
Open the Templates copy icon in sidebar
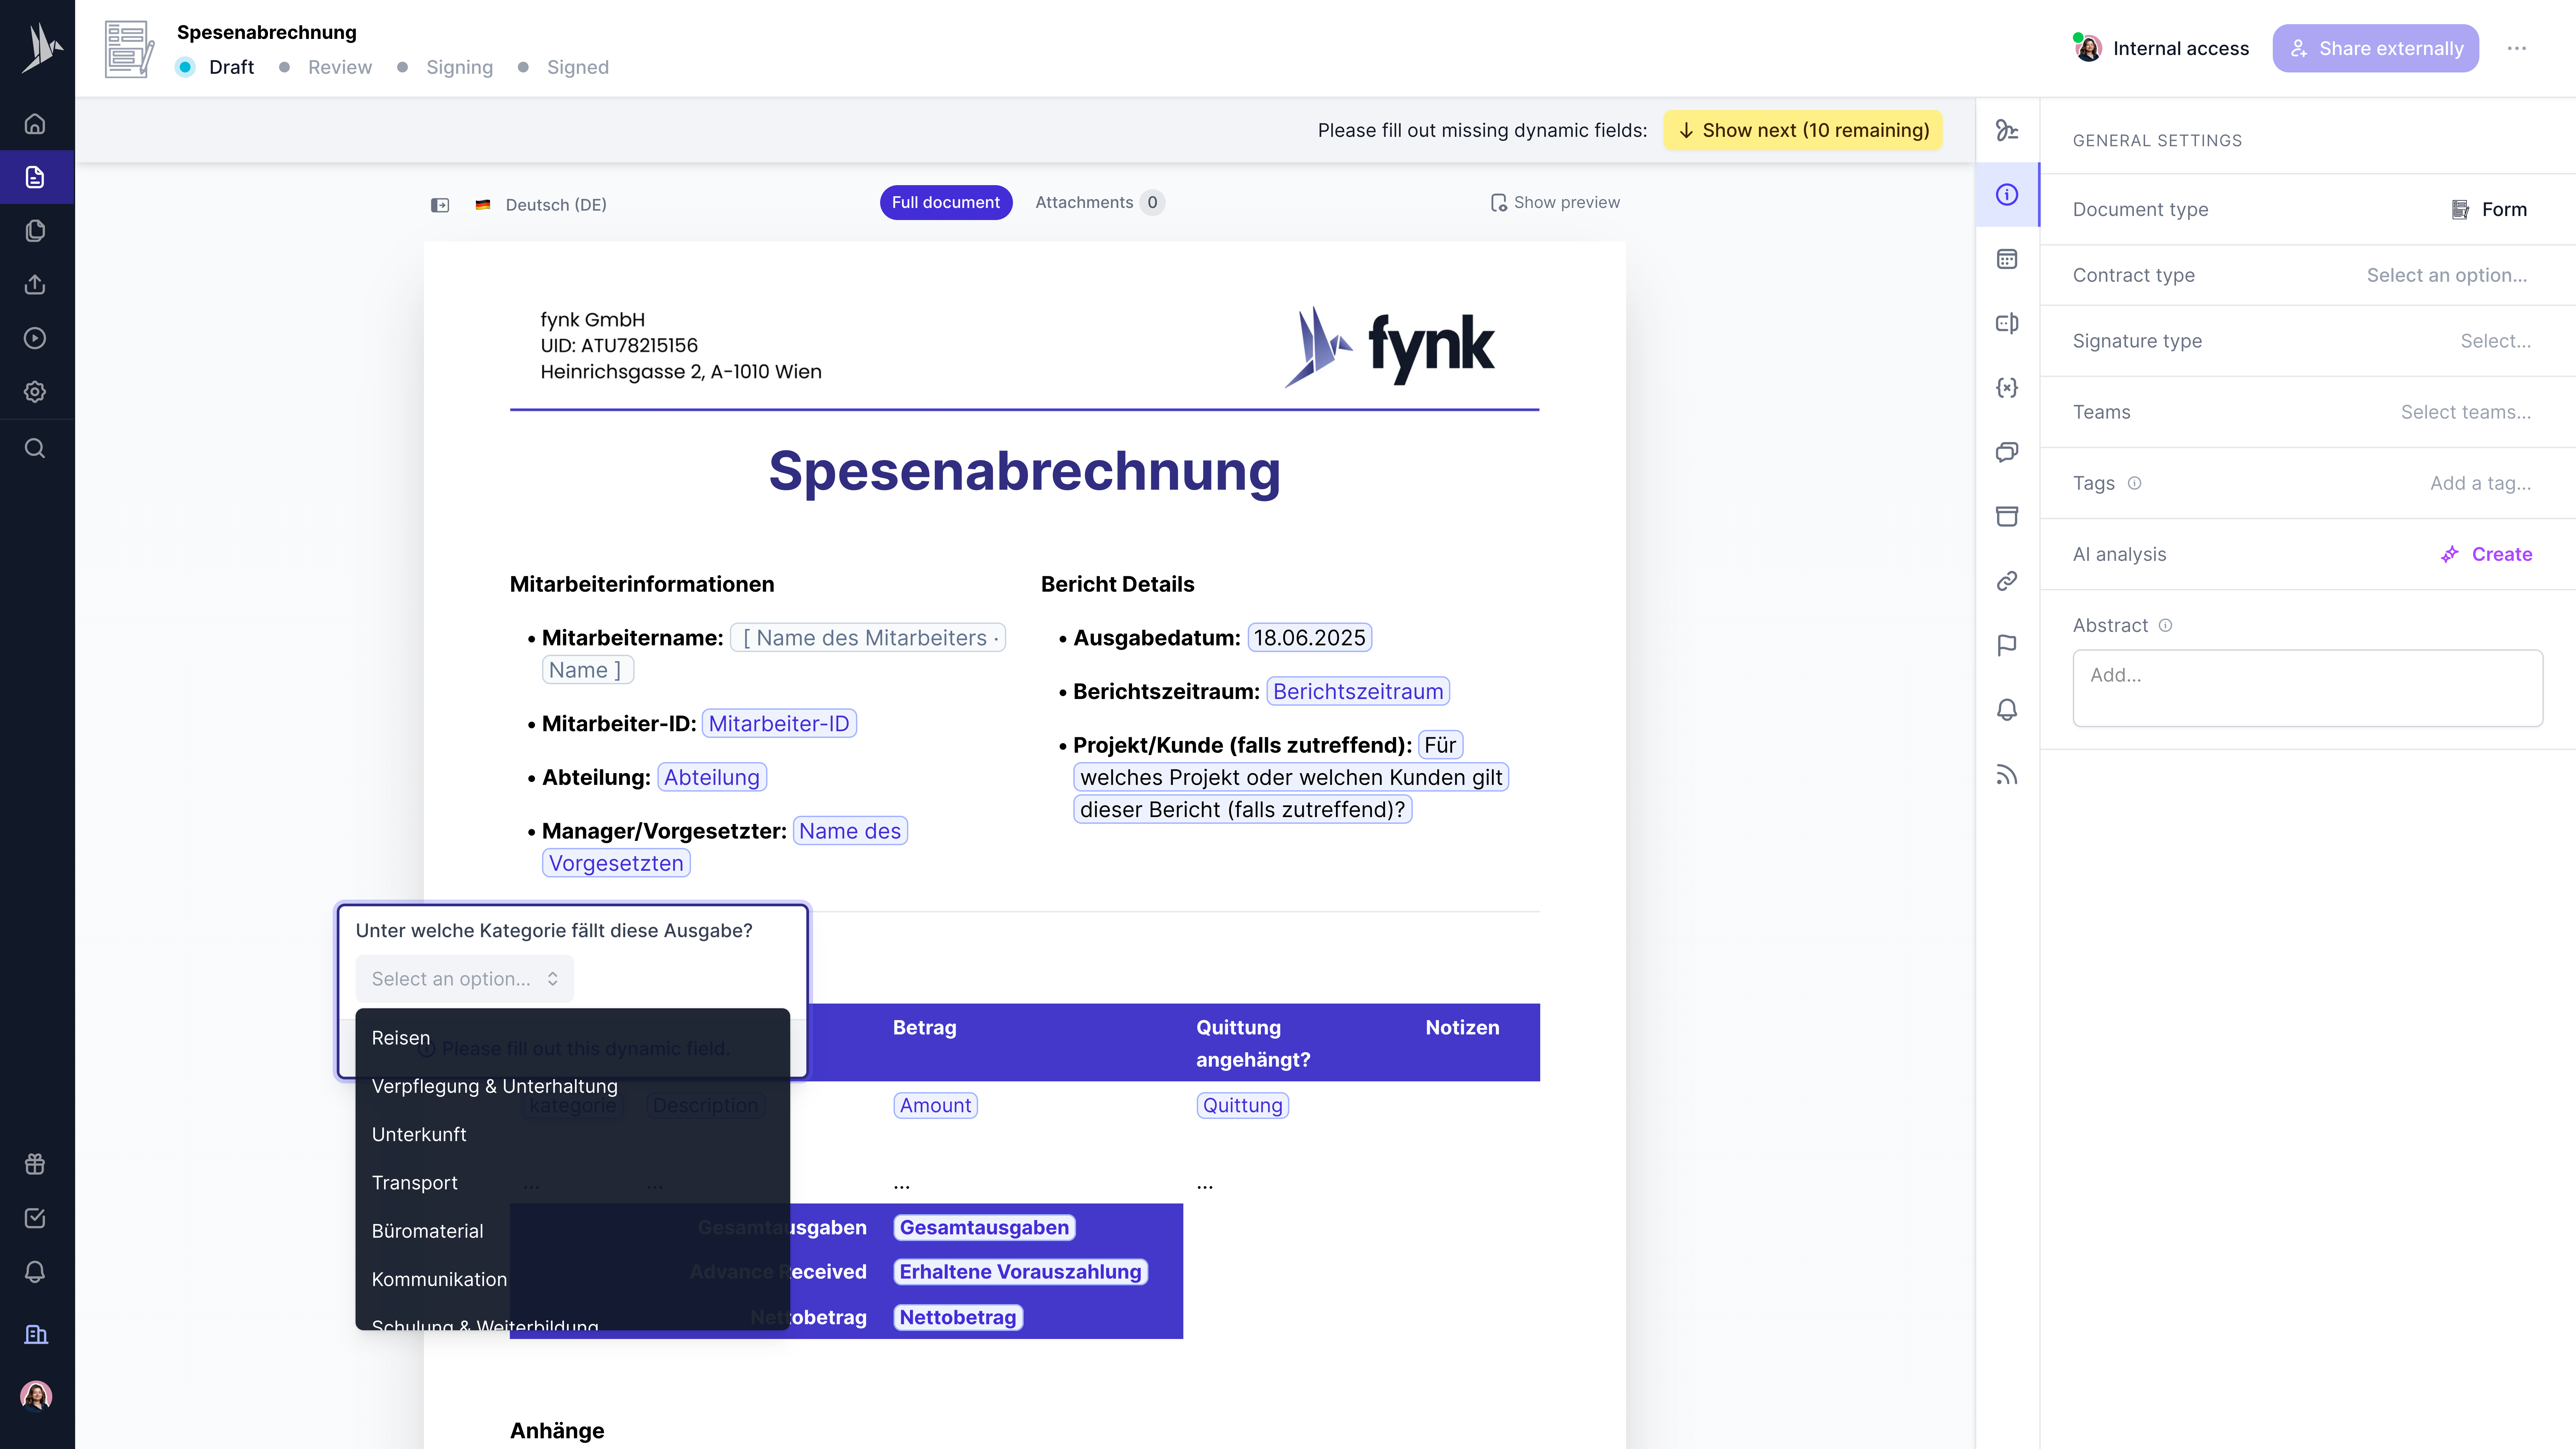tap(35, 231)
